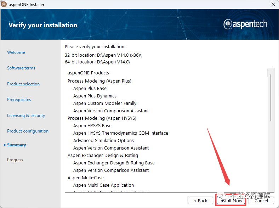Go to the Prerequisites step
The height and width of the screenshot is (208, 279).
(19, 100)
